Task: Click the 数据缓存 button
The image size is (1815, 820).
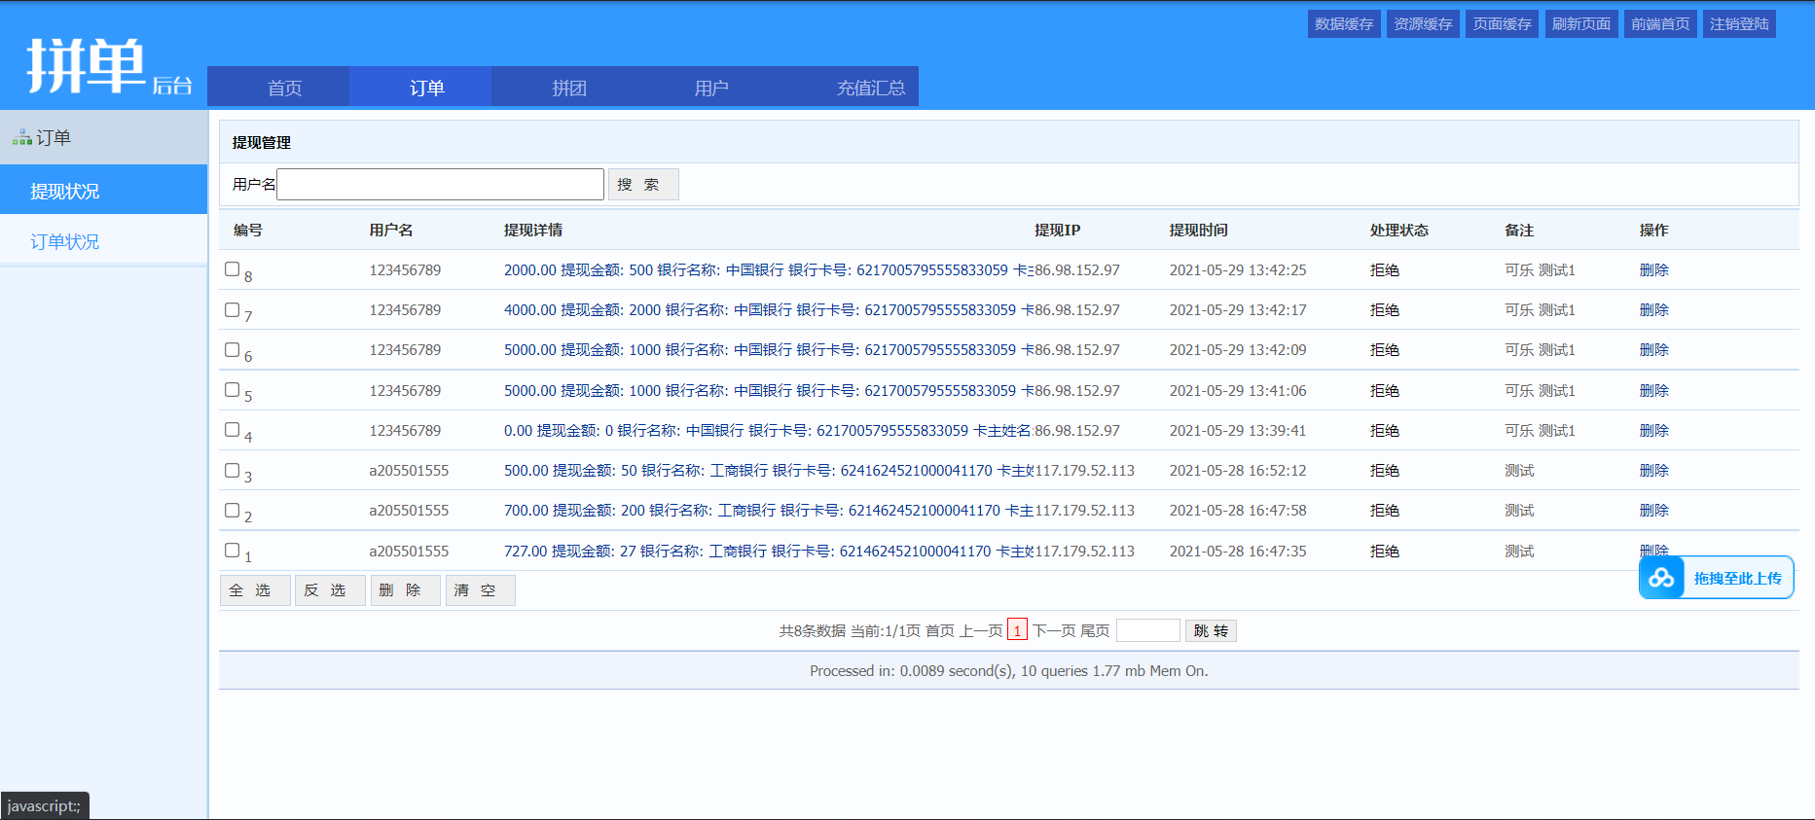Action: (x=1344, y=23)
